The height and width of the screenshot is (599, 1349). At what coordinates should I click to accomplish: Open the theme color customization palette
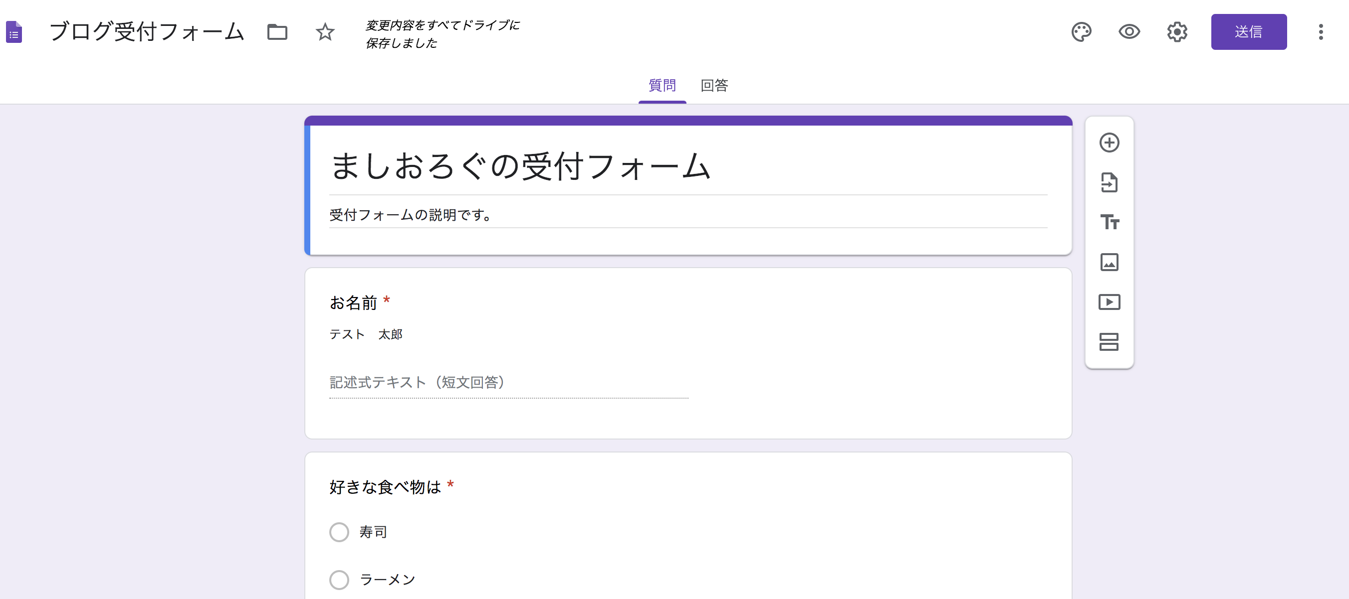pyautogui.click(x=1081, y=32)
